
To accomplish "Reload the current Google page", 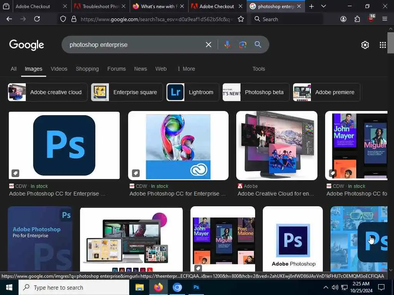I will pos(37,19).
